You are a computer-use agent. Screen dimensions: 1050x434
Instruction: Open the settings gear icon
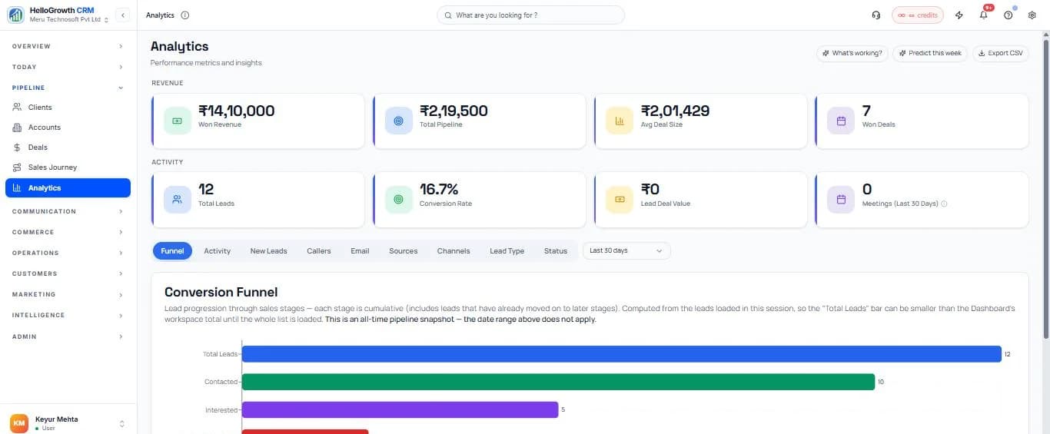(x=1032, y=15)
